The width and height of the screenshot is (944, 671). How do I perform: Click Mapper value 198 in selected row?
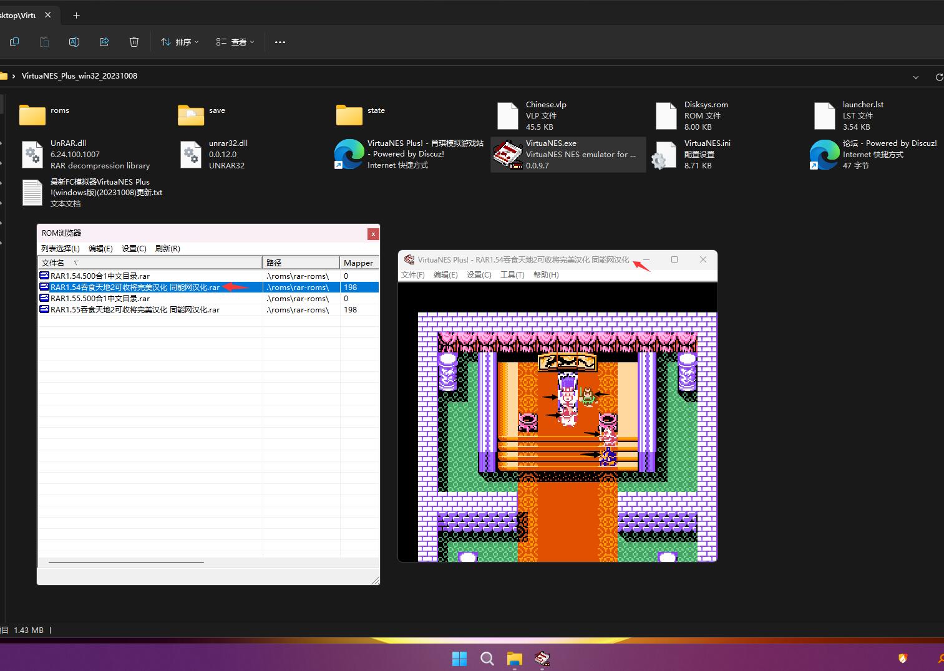point(351,287)
